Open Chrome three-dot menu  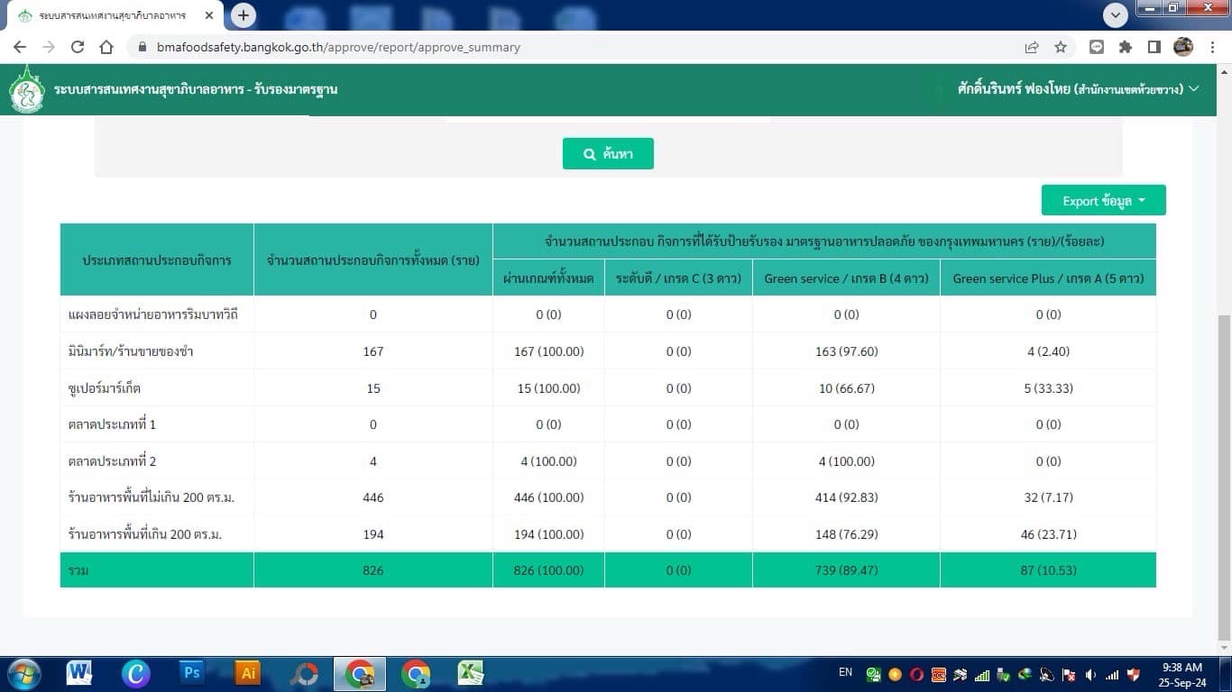1212,47
